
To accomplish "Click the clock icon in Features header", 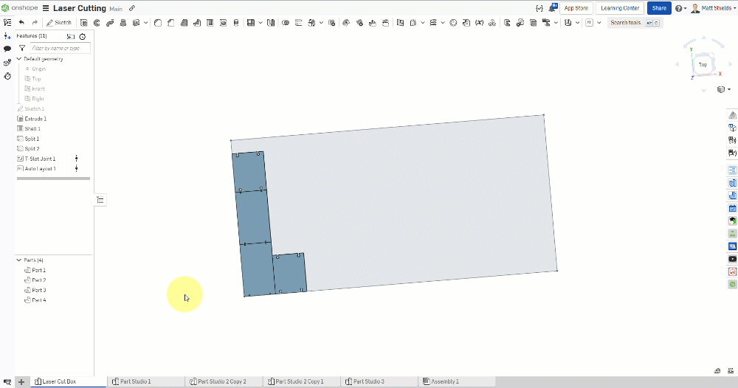I will (x=83, y=36).
